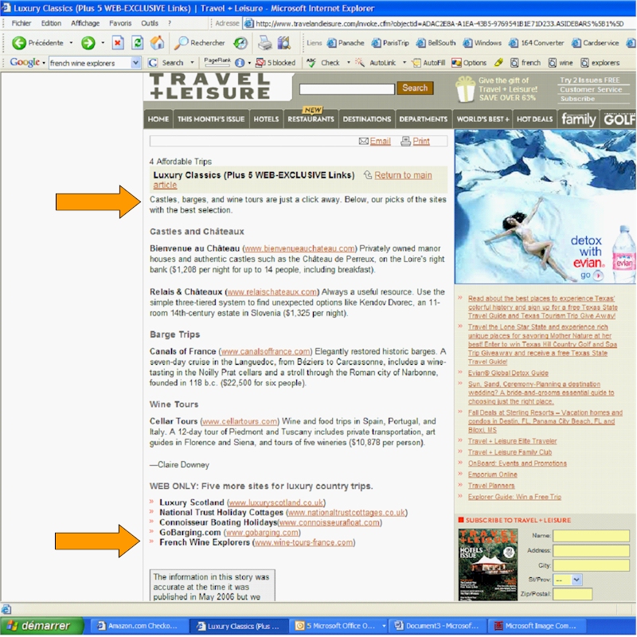This screenshot has height=637, width=637.
Task: Click the Google toolbar Search button
Action: pyautogui.click(x=166, y=63)
